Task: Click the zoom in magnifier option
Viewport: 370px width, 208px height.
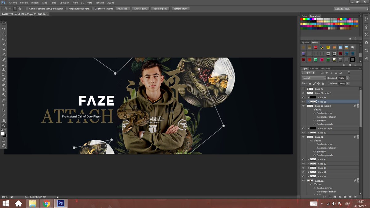Action: pyautogui.click(x=15, y=9)
